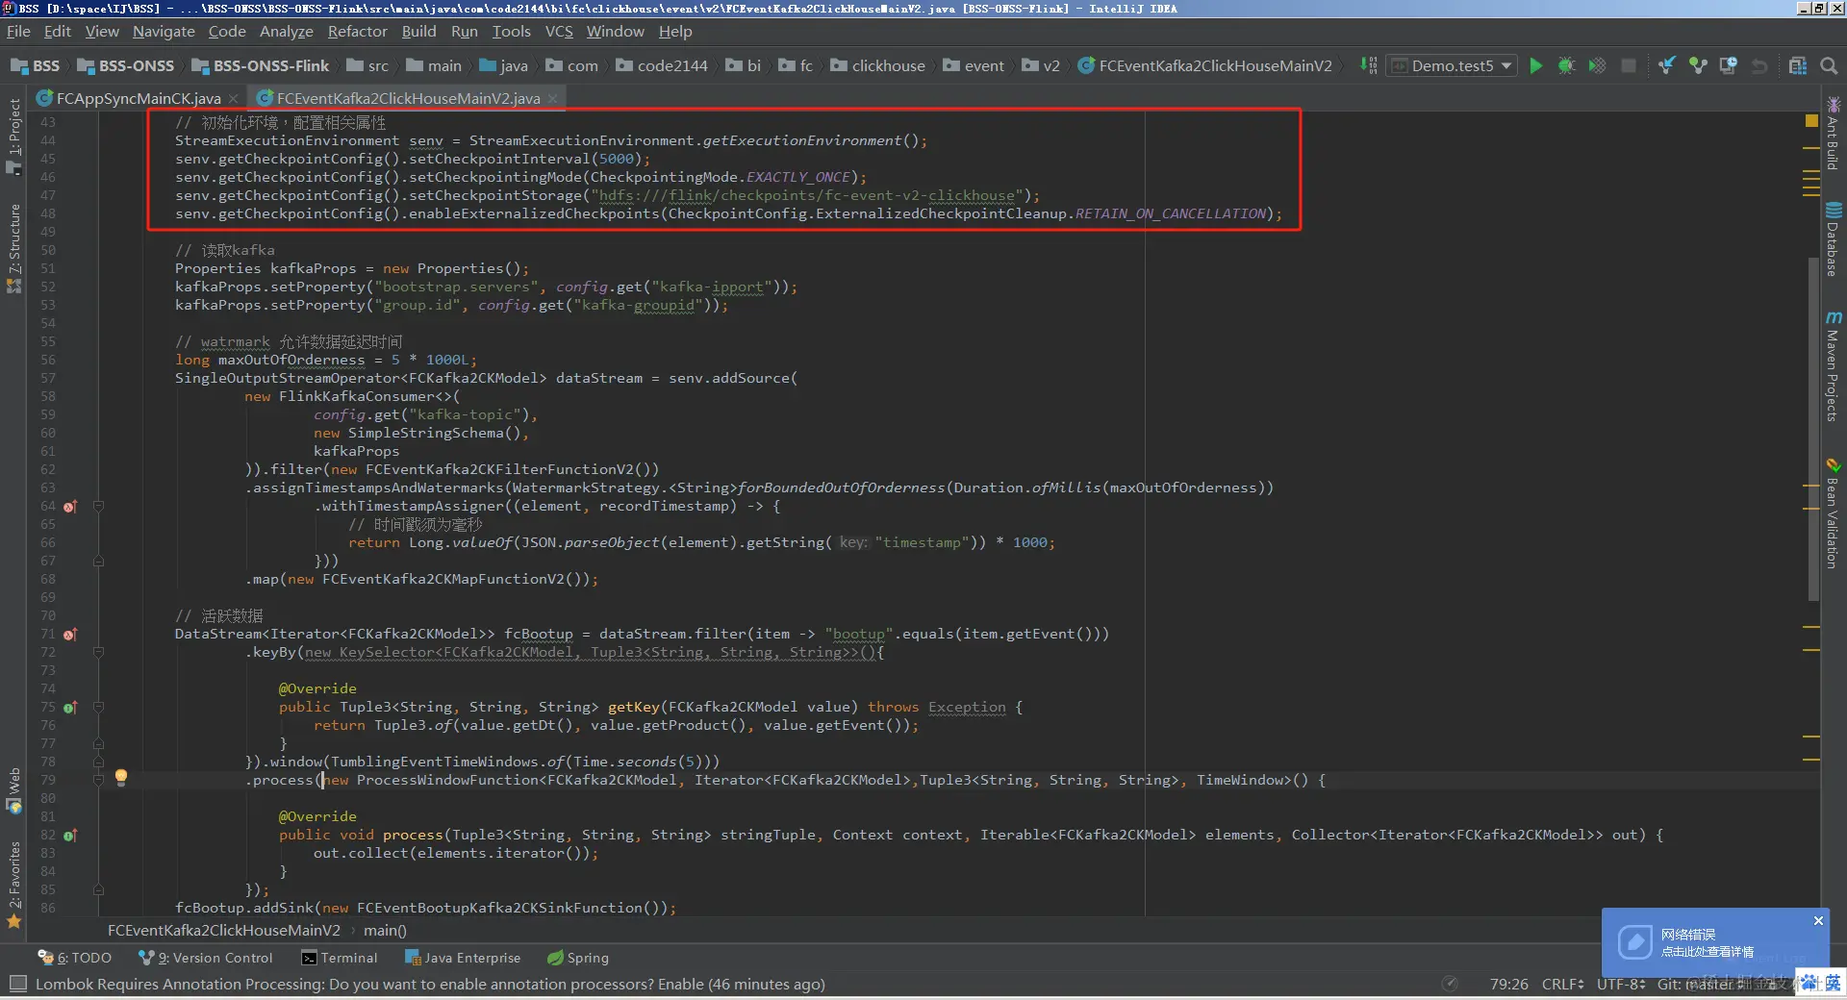Click the yellow intention light bulb
The width and height of the screenshot is (1847, 1000).
[121, 777]
